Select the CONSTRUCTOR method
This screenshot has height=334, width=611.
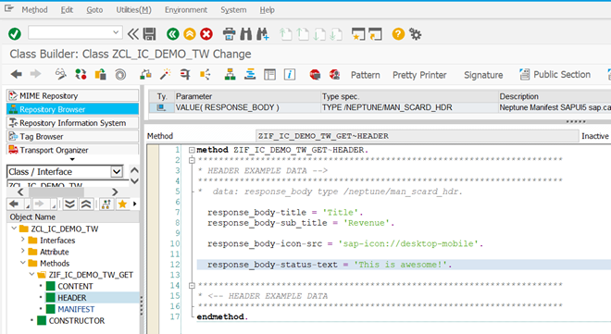77,321
